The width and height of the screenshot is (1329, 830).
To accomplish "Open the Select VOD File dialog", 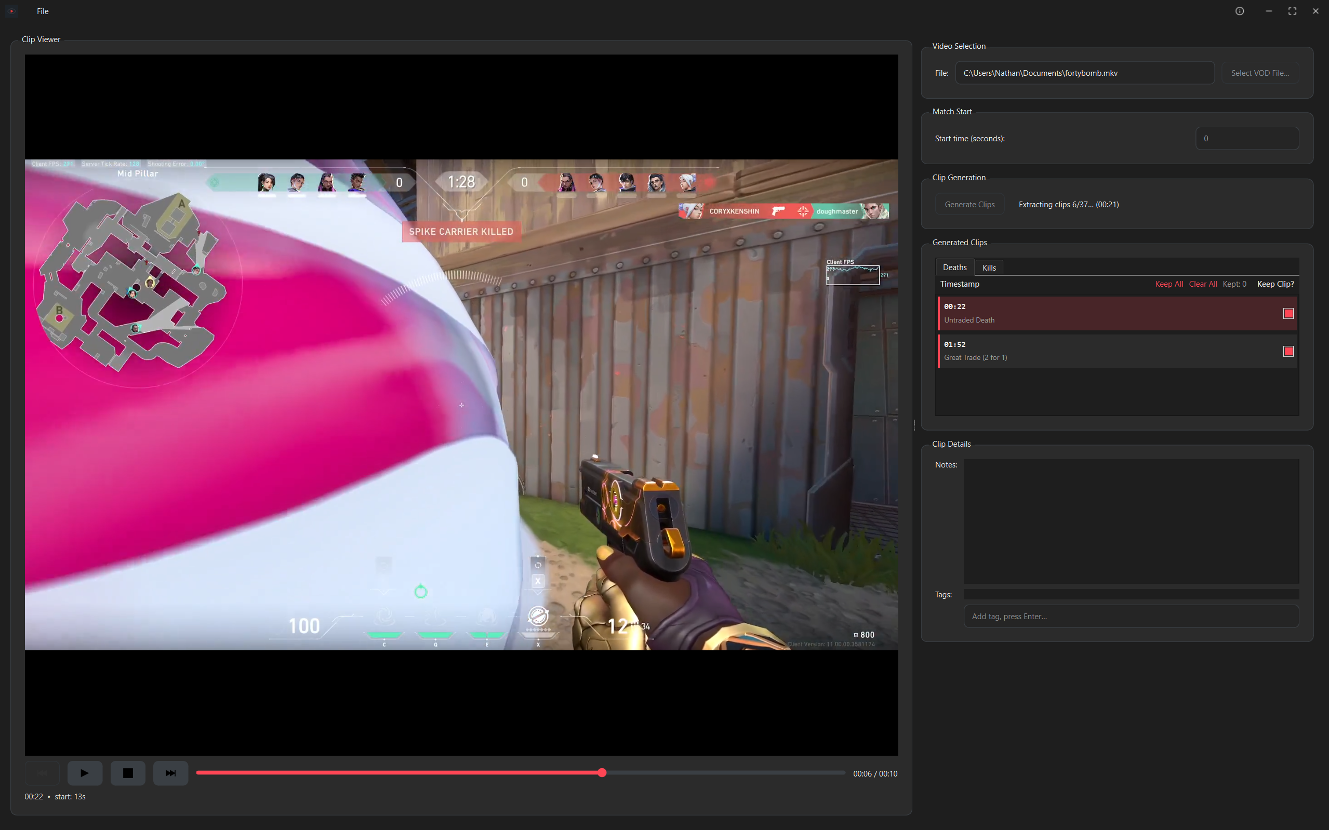I will [x=1260, y=73].
